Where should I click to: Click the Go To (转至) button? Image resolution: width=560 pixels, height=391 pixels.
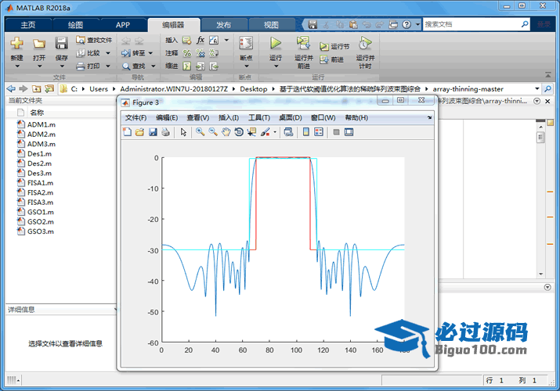coord(134,53)
